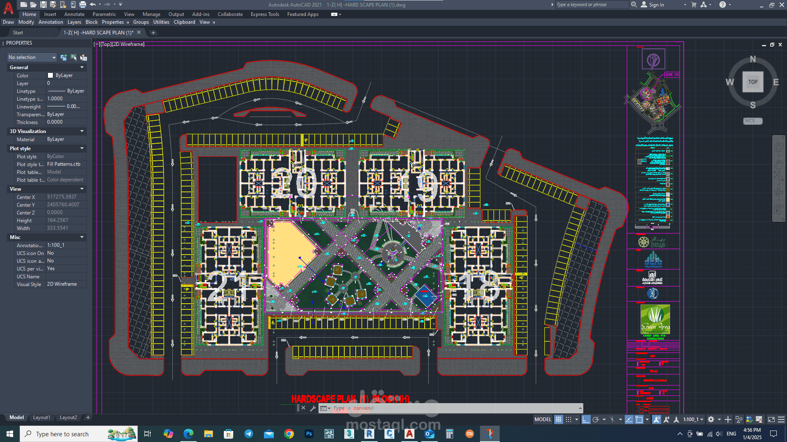Click the Save As icon in quick access toolbar

point(53,5)
